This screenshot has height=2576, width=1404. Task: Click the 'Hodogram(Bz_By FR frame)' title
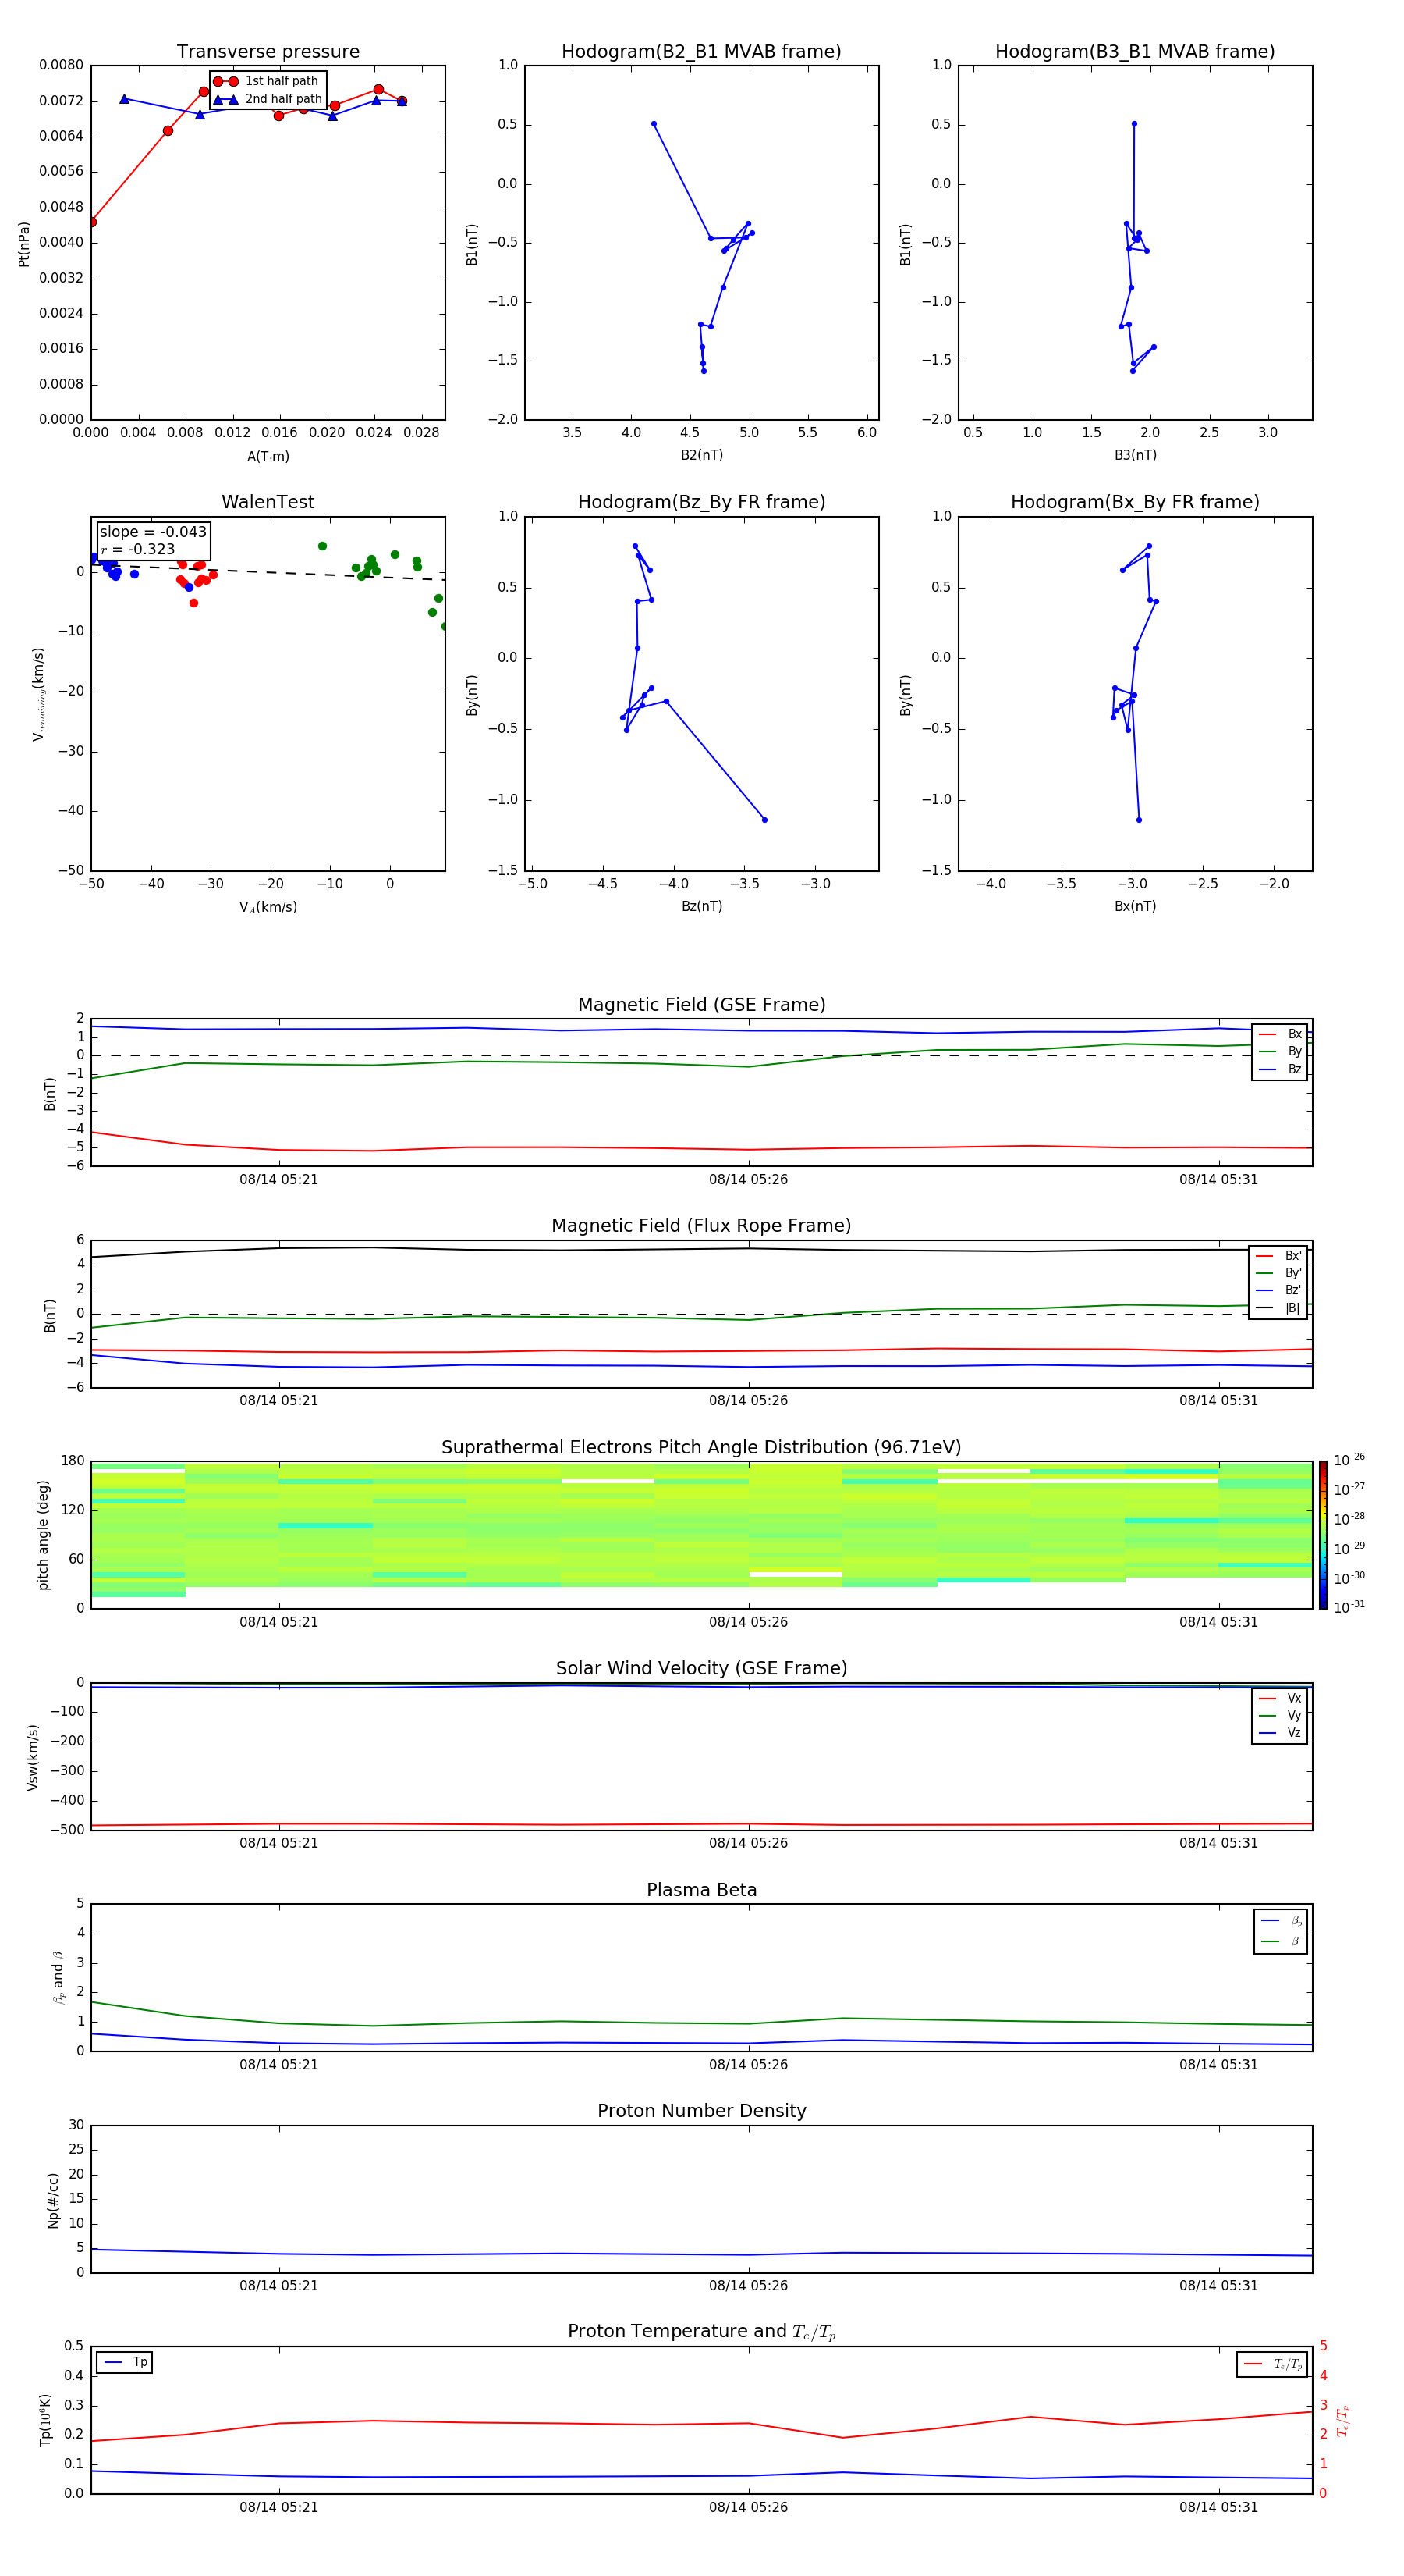[x=701, y=502]
